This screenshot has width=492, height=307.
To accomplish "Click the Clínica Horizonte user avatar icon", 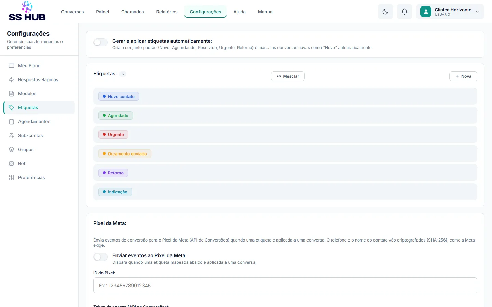I will [426, 12].
